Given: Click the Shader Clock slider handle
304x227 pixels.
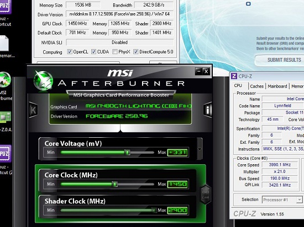Looking at the screenshot, I should tap(154, 210).
